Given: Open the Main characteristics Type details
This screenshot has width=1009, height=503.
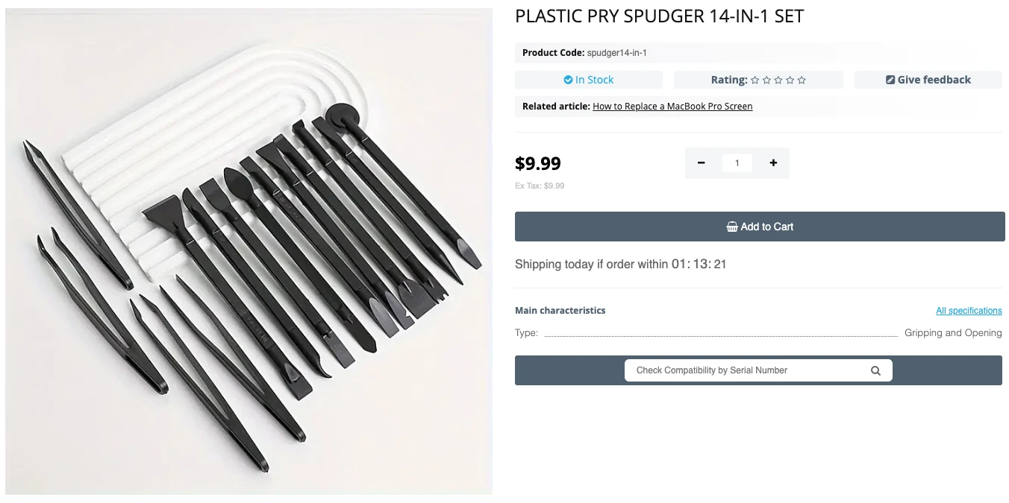Looking at the screenshot, I should pos(526,332).
